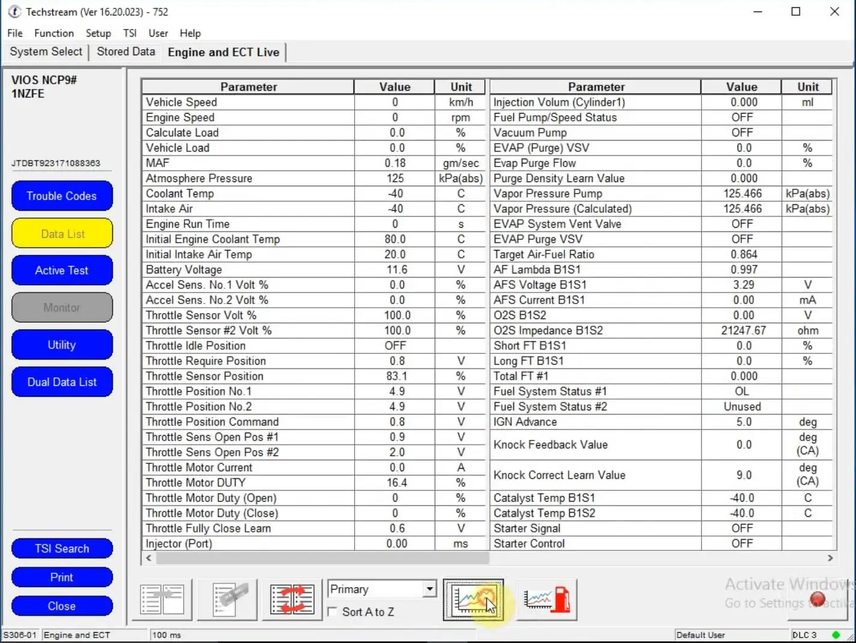Viewport: 856px width, 643px height.
Task: Switch to the System Select tab
Action: (x=46, y=52)
